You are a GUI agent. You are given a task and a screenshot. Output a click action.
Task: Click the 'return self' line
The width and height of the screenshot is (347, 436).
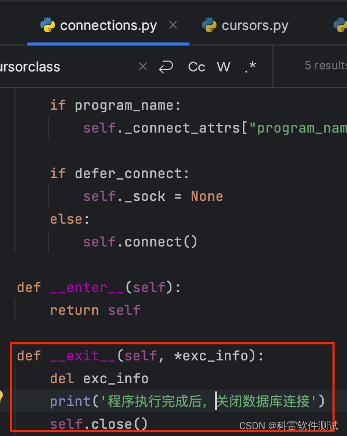click(x=95, y=310)
